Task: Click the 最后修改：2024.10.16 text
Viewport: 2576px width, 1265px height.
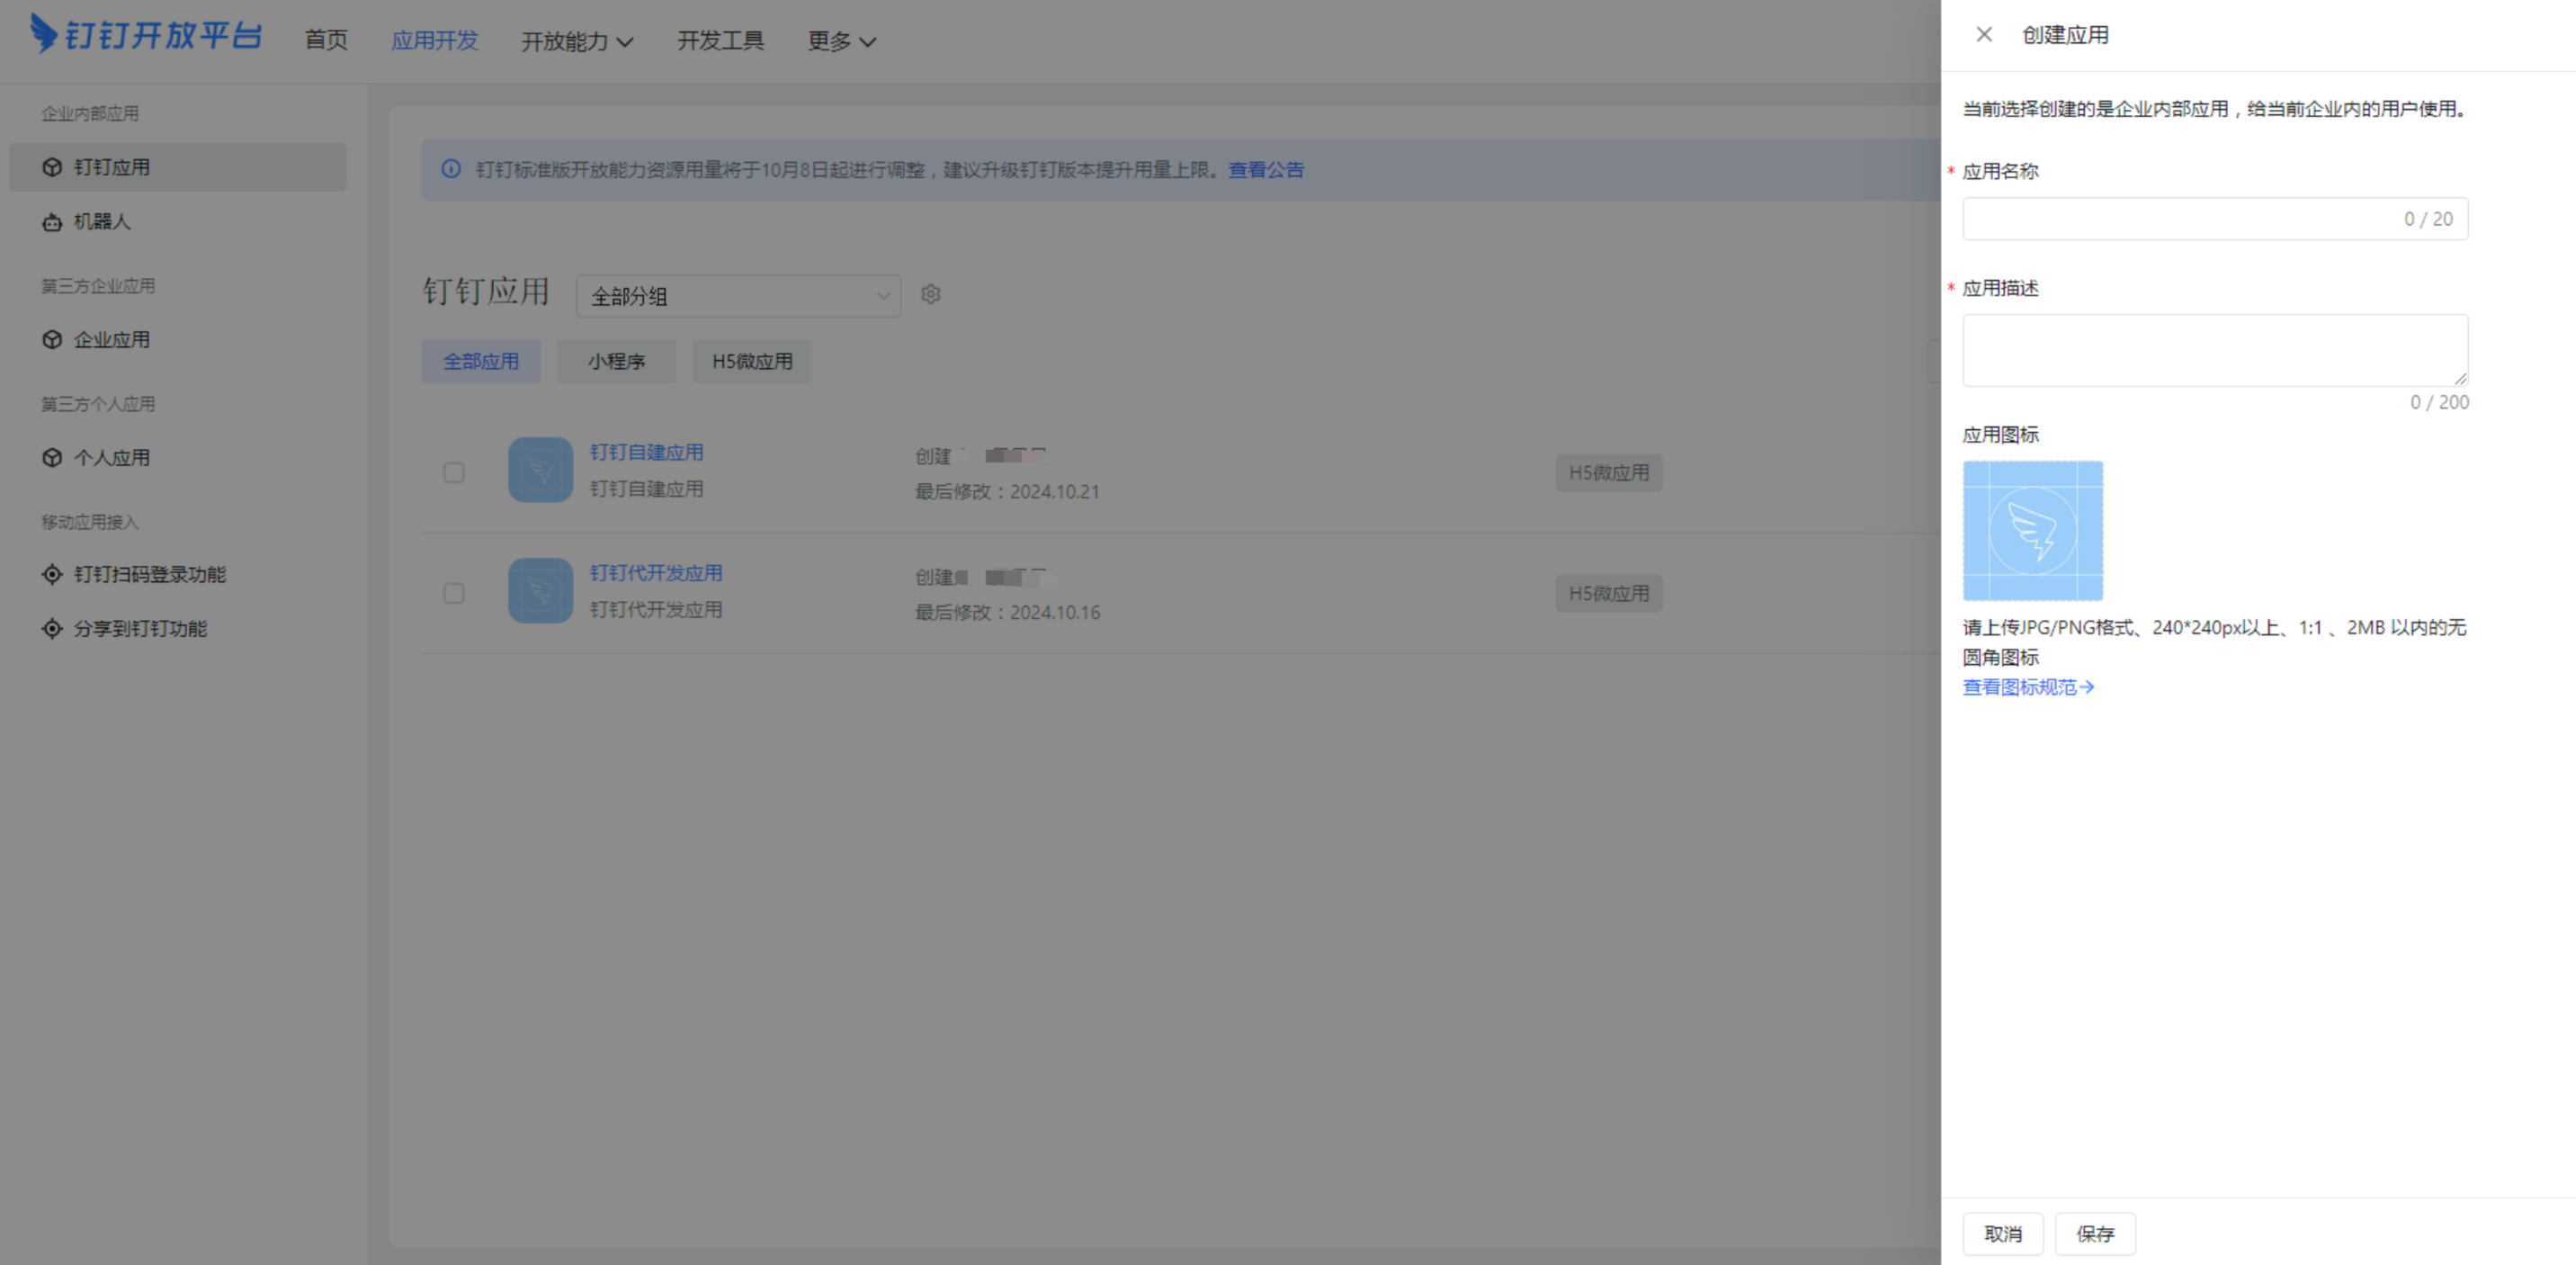Action: click(1007, 612)
